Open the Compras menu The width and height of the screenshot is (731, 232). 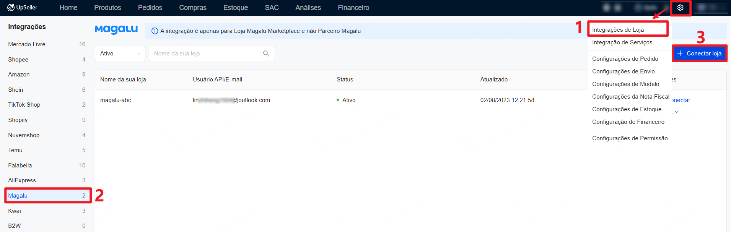193,8
